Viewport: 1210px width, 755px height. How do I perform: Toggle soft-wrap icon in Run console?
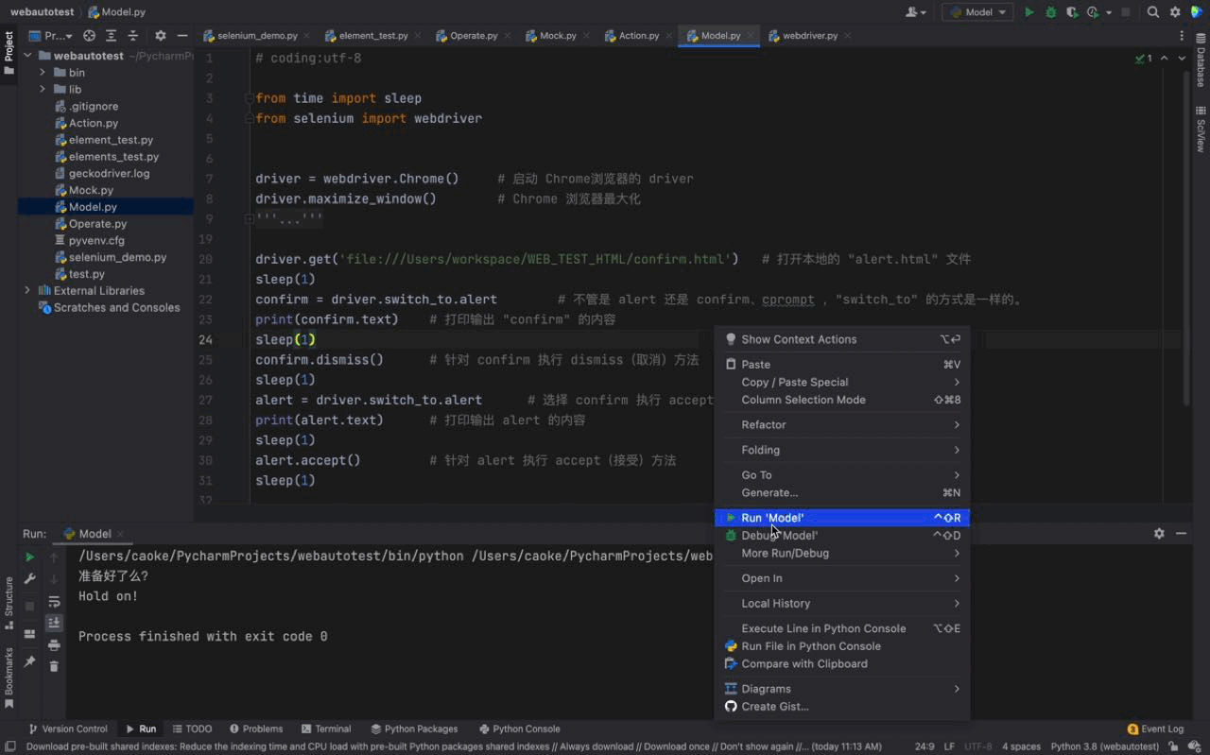[x=54, y=602]
